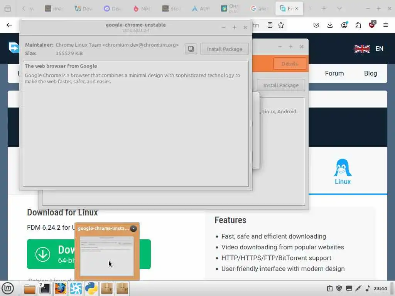Switch to the Dow tab
The image size is (395, 296).
coord(83,8)
